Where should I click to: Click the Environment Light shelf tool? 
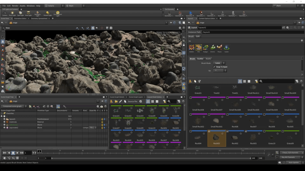[x=58, y=13]
